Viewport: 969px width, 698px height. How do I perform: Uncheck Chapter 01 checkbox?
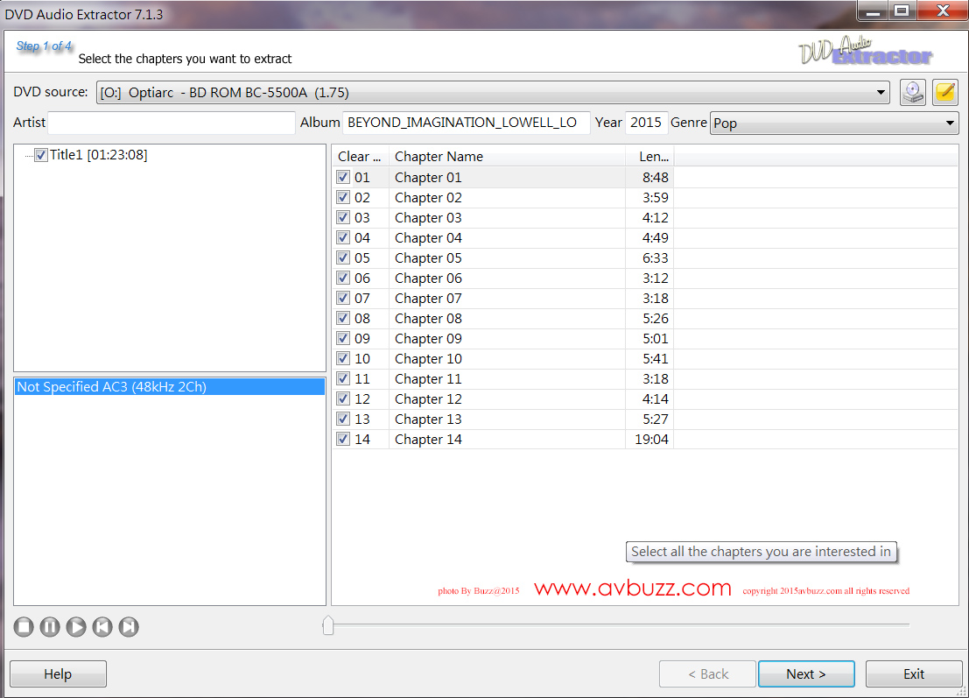343,177
